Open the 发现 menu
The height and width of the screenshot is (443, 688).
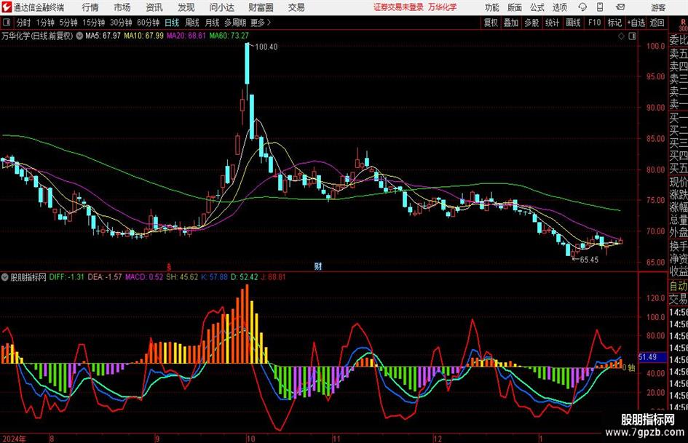coord(186,7)
